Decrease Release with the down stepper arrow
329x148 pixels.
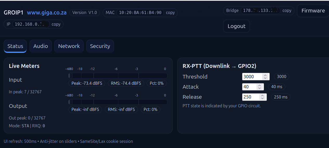262,98
